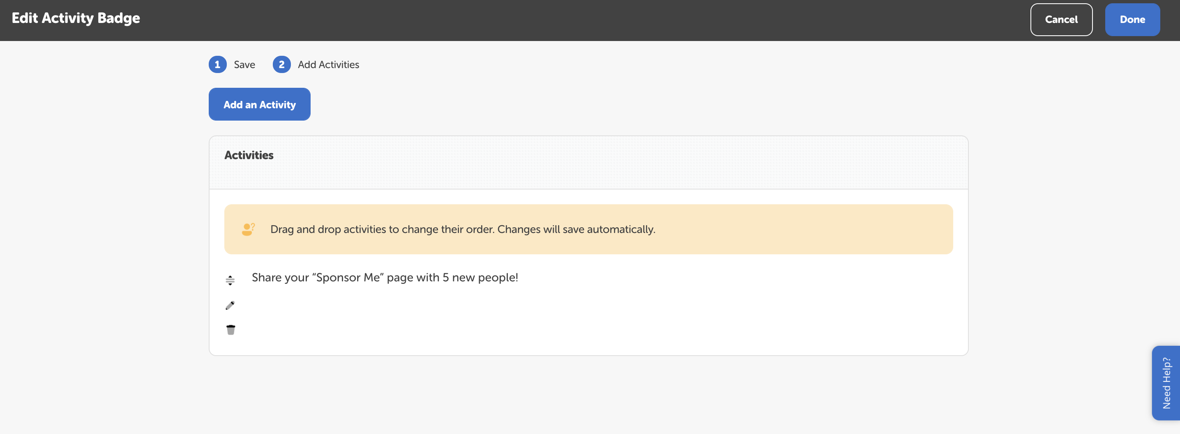This screenshot has height=434, width=1180.
Task: Click the person question-mark hint icon
Action: click(x=248, y=229)
